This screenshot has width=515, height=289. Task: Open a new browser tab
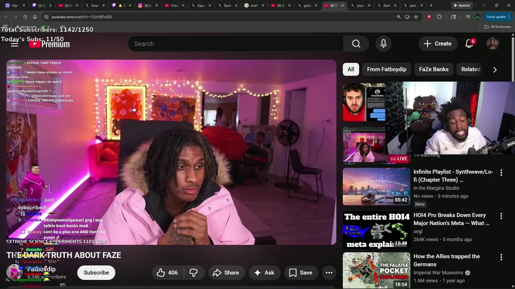pos(431,6)
